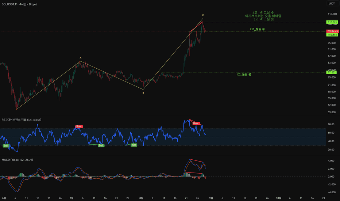The width and height of the screenshot is (340, 201).
Task: Click the green 110.026 price level tag
Action: (332, 22)
